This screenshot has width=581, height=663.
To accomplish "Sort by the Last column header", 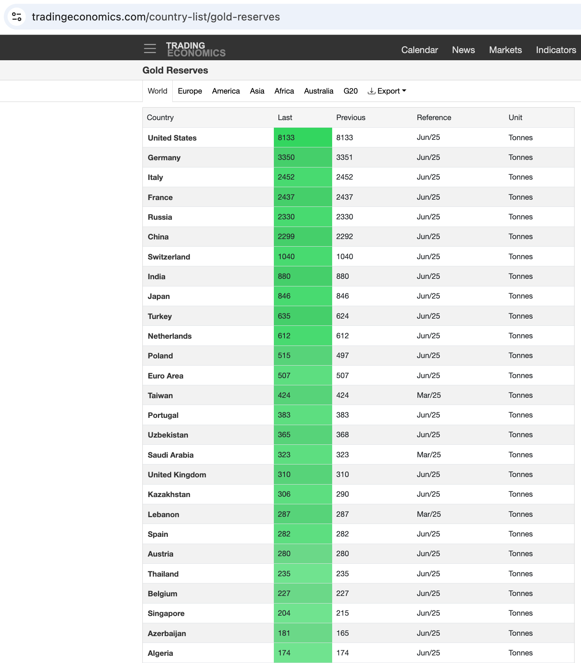I will click(x=285, y=117).
